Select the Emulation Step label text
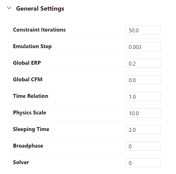 pyautogui.click(x=32, y=46)
